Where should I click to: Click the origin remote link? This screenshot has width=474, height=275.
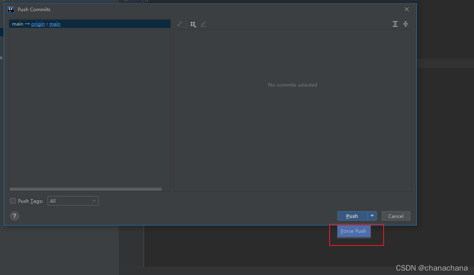pyautogui.click(x=38, y=24)
